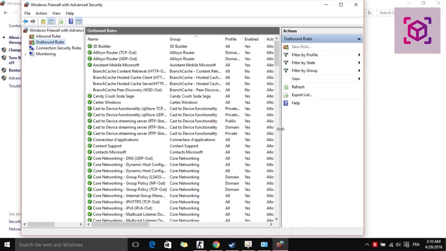Click tree pane horizontal scrollbar right arrow
The height and width of the screenshot is (251, 446).
click(x=81, y=225)
